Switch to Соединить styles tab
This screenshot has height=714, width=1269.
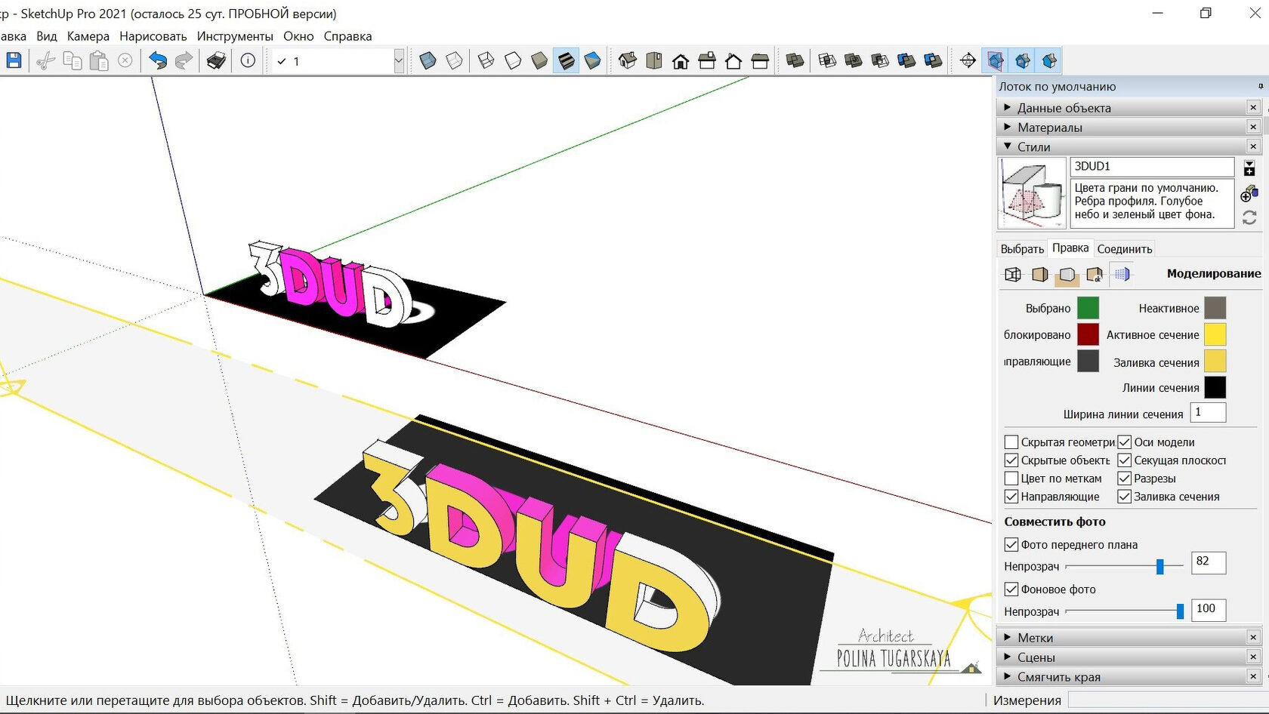point(1125,249)
